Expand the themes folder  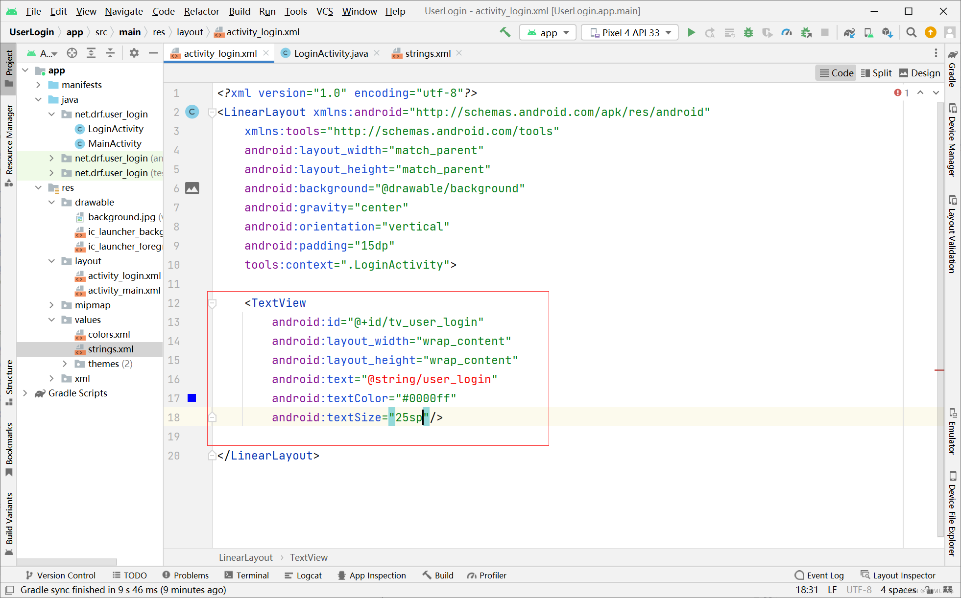tap(65, 364)
